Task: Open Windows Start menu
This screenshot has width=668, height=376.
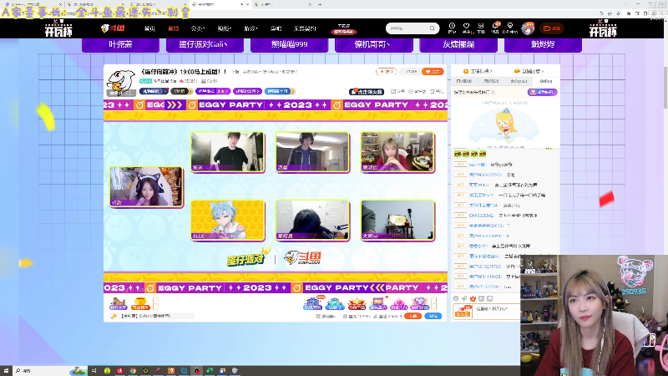Action: tap(6, 371)
